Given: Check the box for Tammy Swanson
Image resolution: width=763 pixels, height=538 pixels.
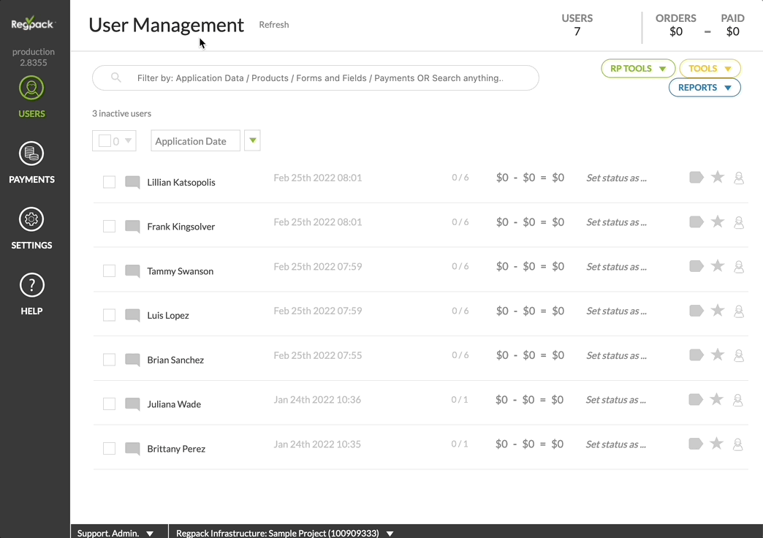Looking at the screenshot, I should 109,270.
